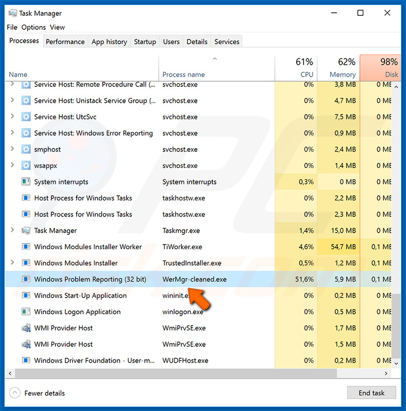
Task: Click the 54,7 MB memory value
Action: coord(343,247)
